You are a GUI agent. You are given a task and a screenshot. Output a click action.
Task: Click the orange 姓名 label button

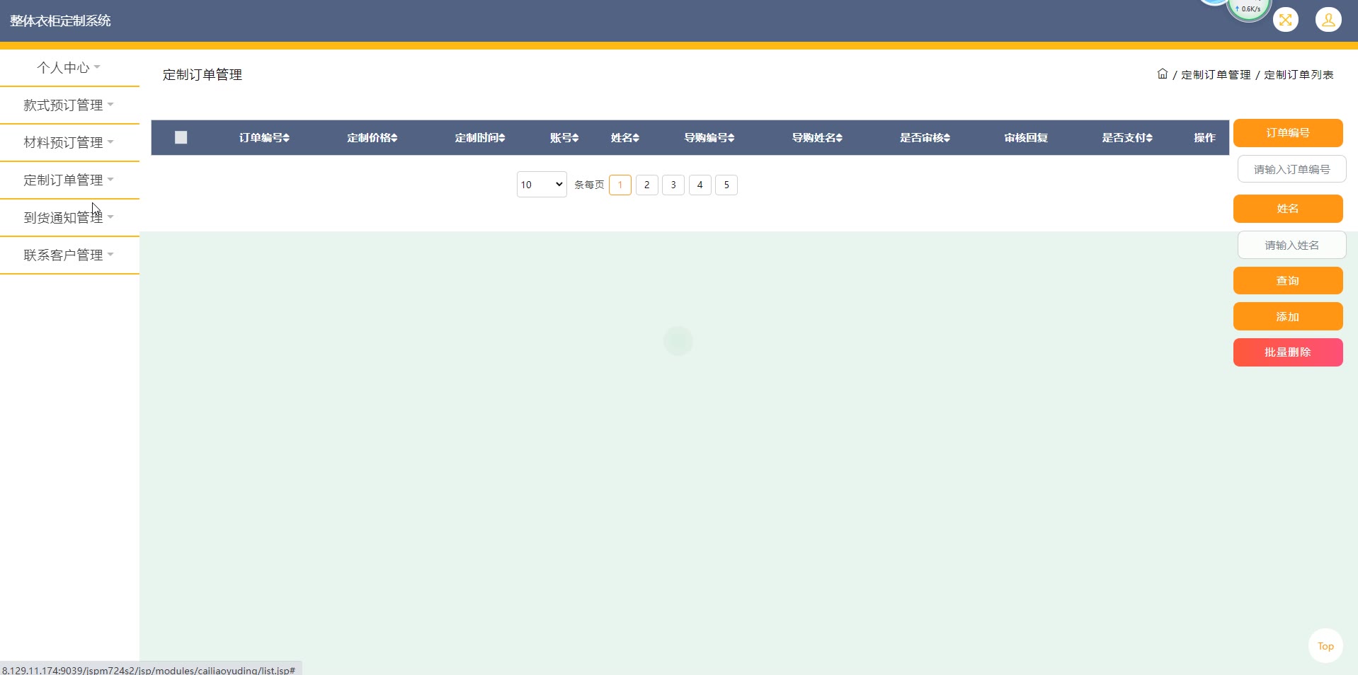point(1288,209)
